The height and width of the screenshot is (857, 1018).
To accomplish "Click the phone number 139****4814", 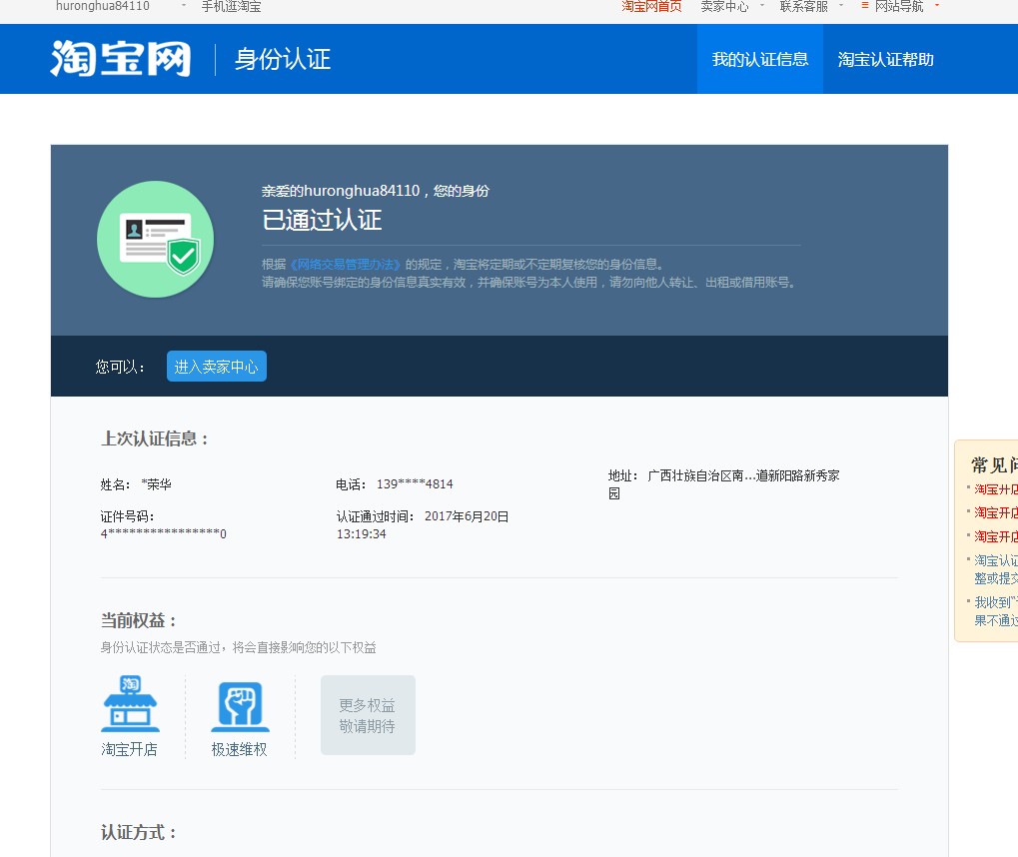I will point(415,483).
